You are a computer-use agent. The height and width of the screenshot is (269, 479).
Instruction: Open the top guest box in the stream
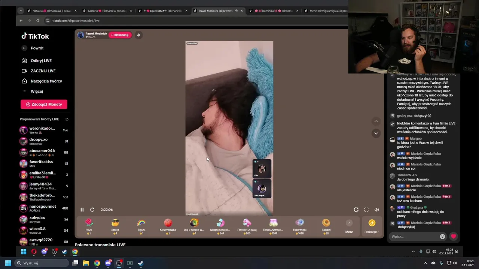click(x=262, y=168)
